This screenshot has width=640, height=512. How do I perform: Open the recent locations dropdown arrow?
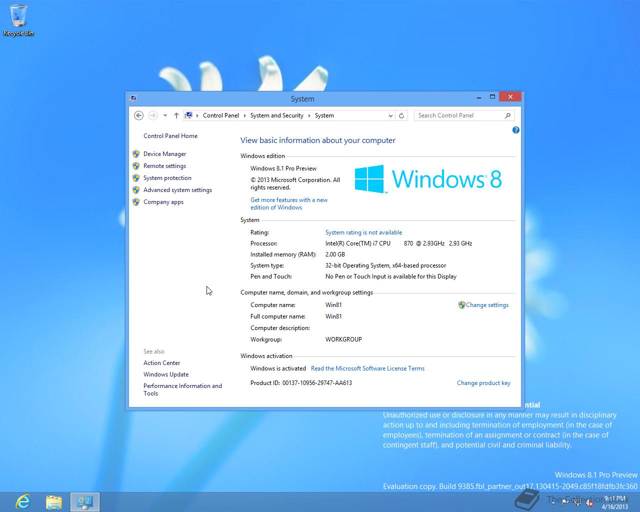point(165,115)
